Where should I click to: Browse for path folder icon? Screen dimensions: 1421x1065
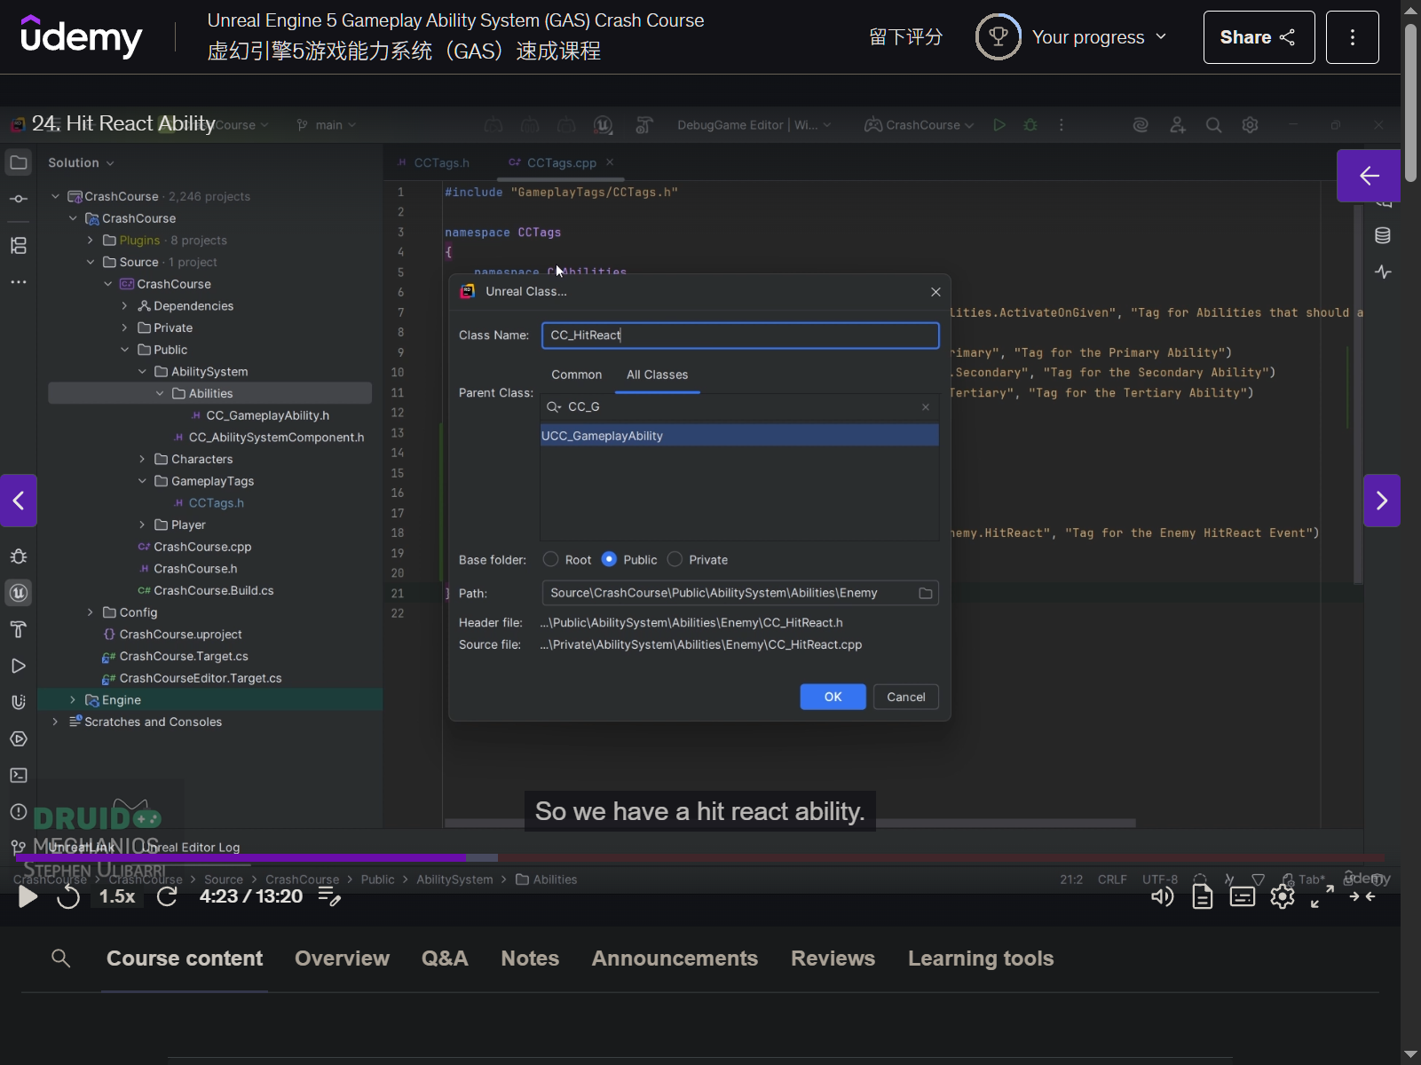[926, 593]
